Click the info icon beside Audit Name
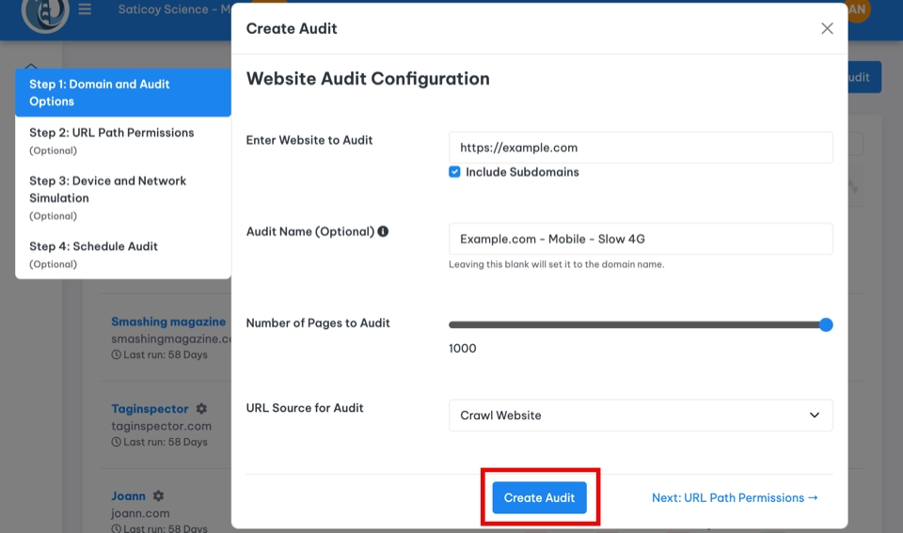The image size is (903, 533). (x=383, y=231)
